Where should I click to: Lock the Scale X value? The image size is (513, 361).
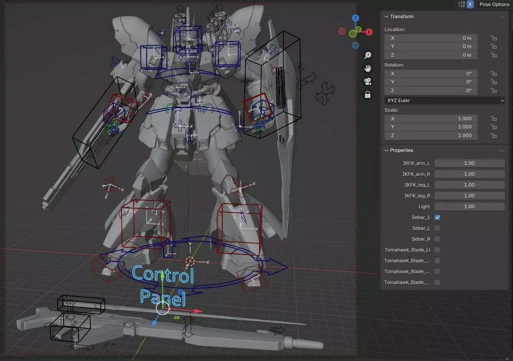(x=494, y=119)
